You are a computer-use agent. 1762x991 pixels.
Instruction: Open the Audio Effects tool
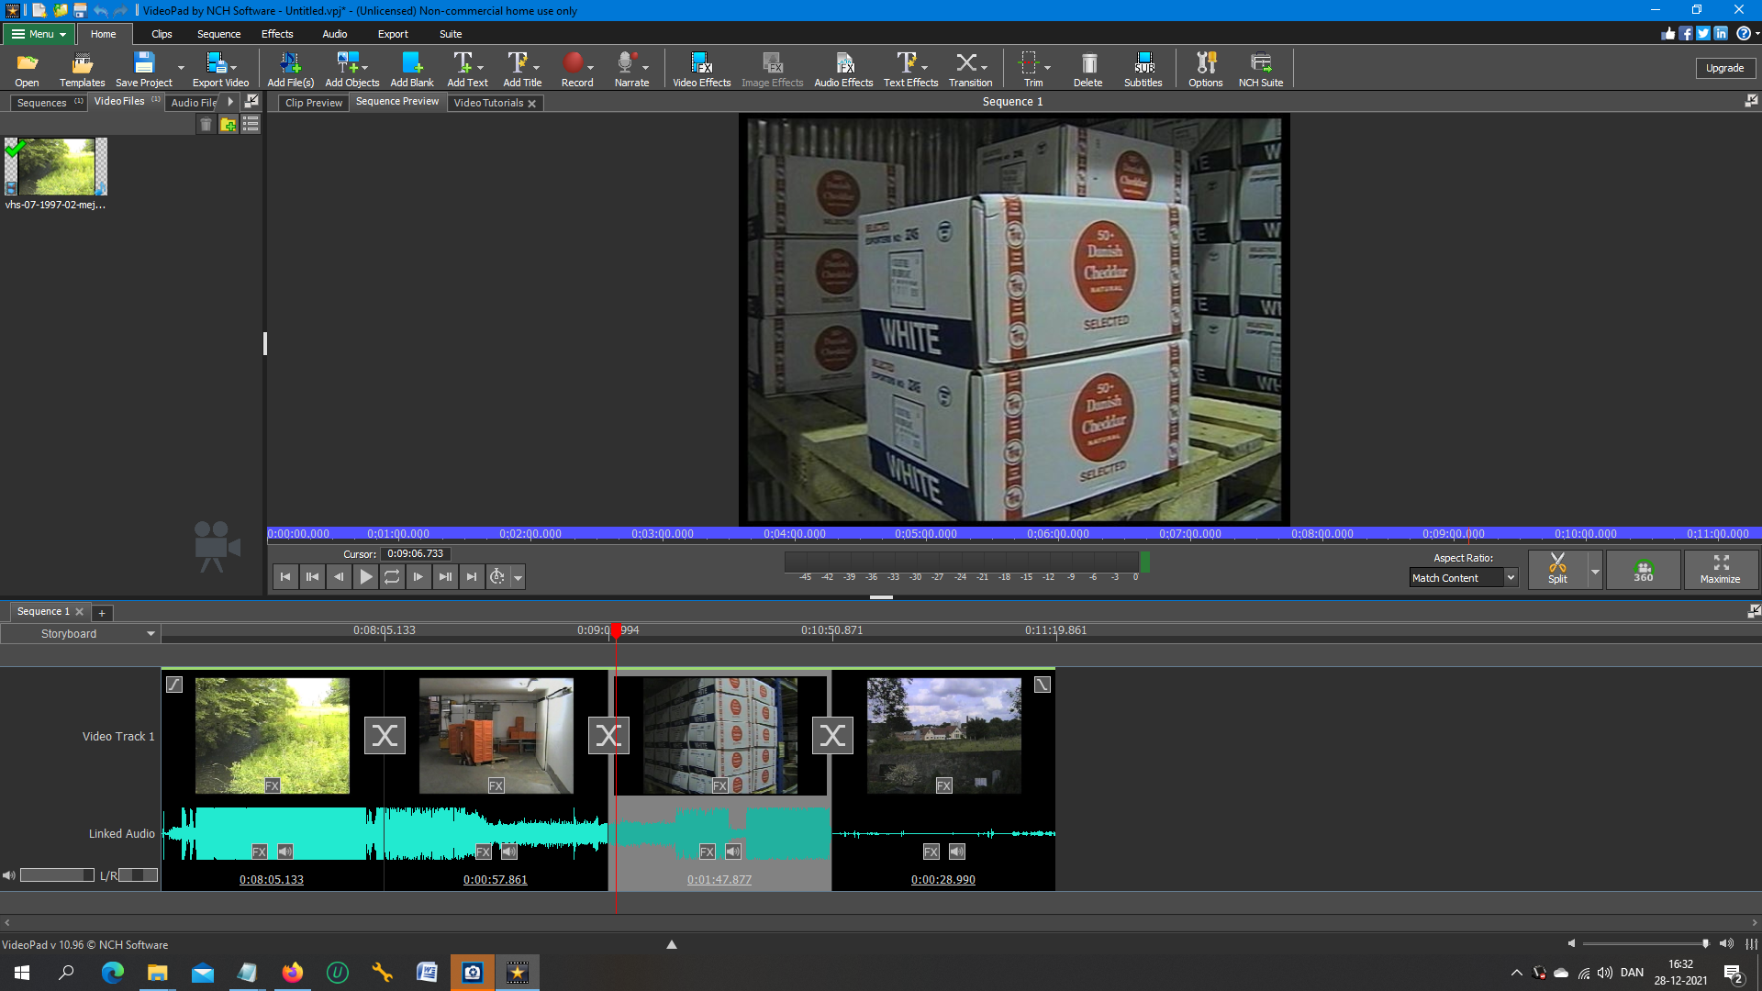coord(843,69)
